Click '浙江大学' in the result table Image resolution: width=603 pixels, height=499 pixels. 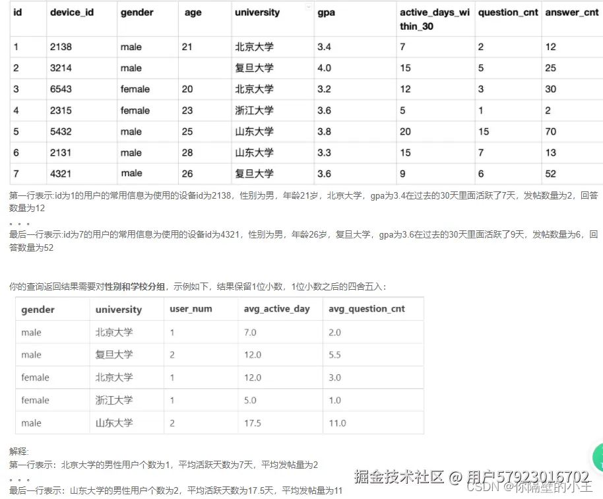click(114, 401)
